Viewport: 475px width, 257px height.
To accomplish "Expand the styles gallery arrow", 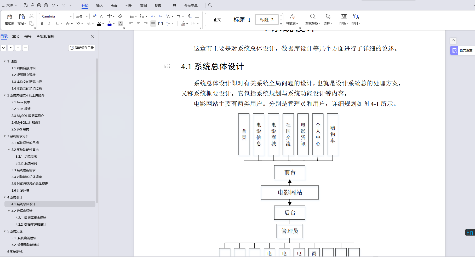I will coord(281,24).
